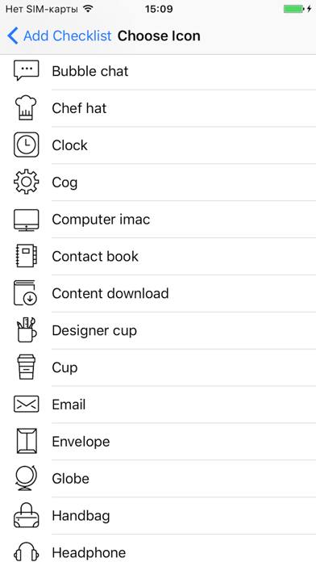316x562 pixels.
Task: Select the Cog gear icon
Action: 26,182
